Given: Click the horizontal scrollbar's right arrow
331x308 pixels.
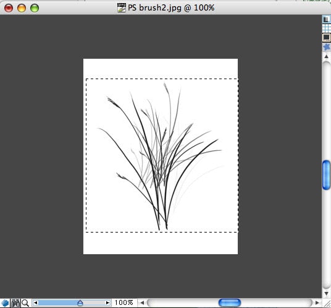Looking at the screenshot, I should pyautogui.click(x=317, y=303).
